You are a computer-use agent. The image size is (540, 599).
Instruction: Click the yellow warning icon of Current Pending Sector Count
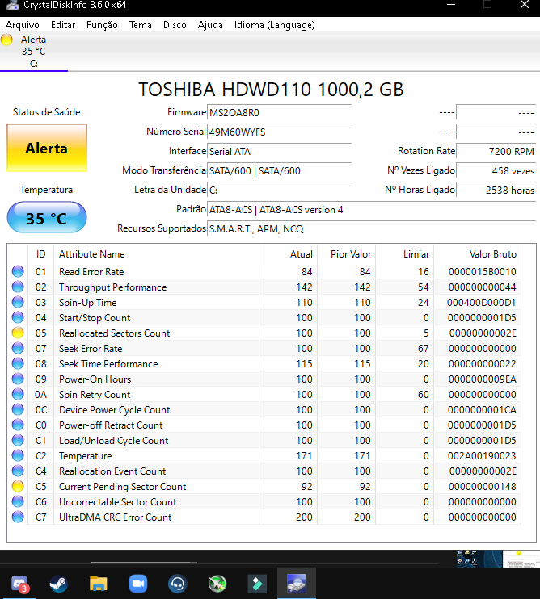[x=18, y=486]
